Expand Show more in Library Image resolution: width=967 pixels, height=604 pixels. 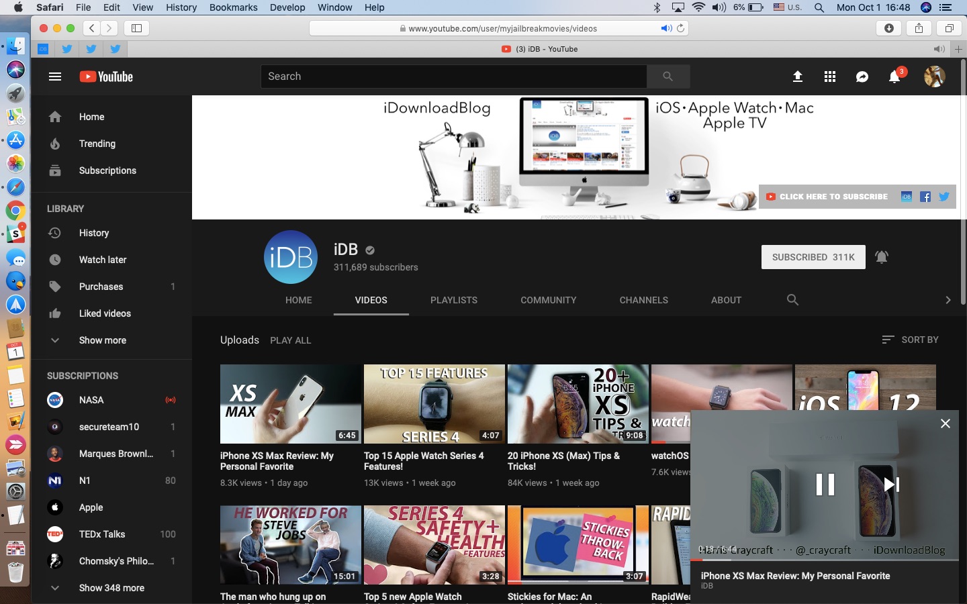pos(111,340)
